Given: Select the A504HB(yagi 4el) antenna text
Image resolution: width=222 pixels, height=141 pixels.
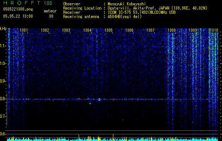Looking at the screenshot, I should (x=125, y=17).
